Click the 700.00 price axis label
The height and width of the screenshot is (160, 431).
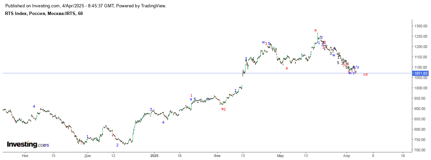[x=421, y=150]
